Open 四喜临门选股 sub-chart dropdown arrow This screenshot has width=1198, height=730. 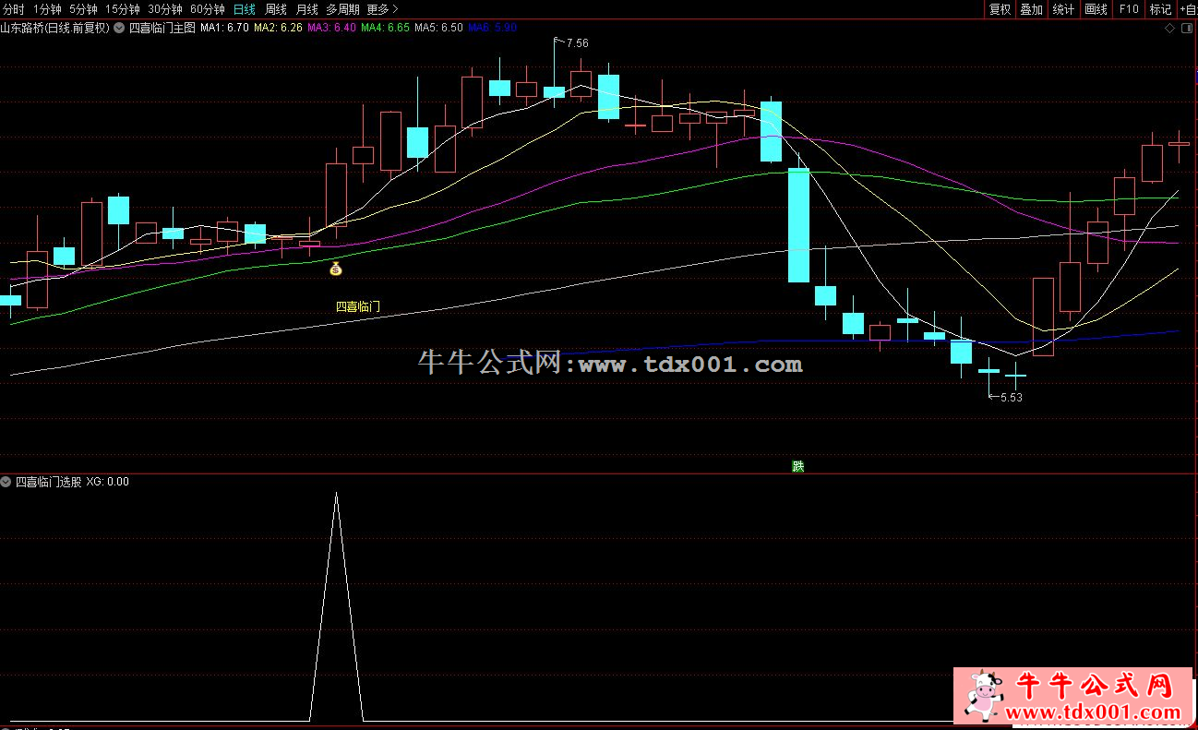coord(6,482)
